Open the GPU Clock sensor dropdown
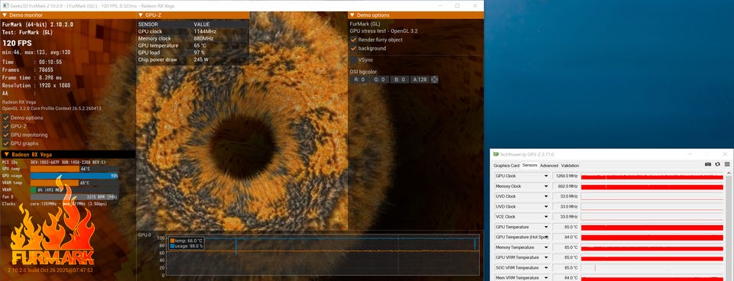 pos(546,176)
